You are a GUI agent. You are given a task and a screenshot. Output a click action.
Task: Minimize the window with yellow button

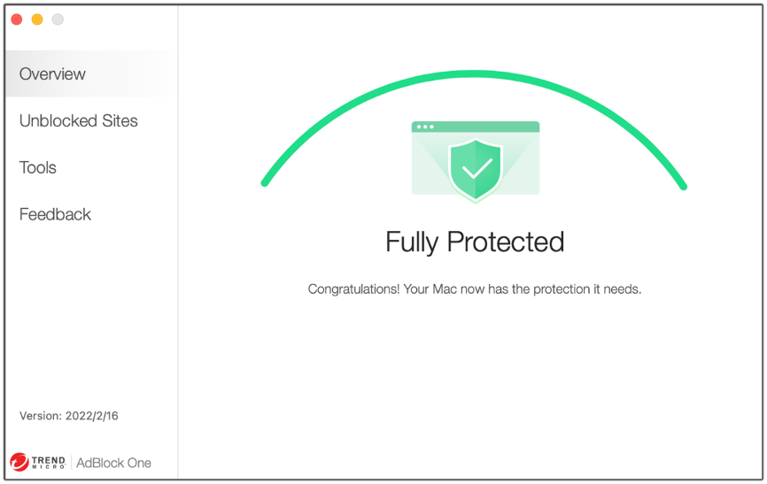point(37,19)
